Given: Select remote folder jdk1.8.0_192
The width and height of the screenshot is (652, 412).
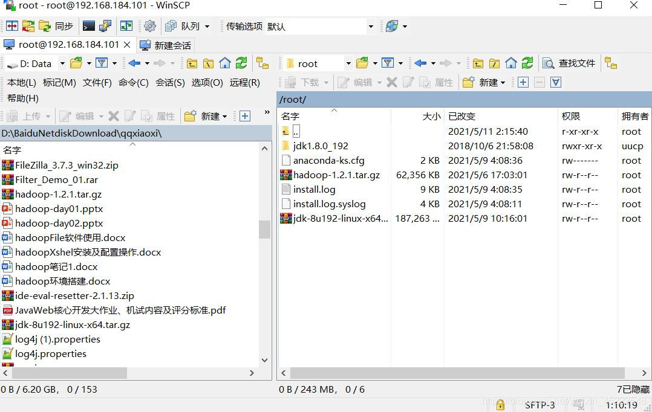Looking at the screenshot, I should click(320, 146).
